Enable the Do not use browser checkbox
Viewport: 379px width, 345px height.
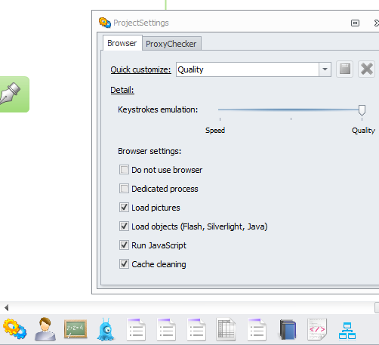click(124, 170)
